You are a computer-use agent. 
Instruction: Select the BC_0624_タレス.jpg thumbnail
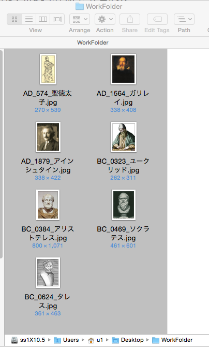click(x=48, y=272)
